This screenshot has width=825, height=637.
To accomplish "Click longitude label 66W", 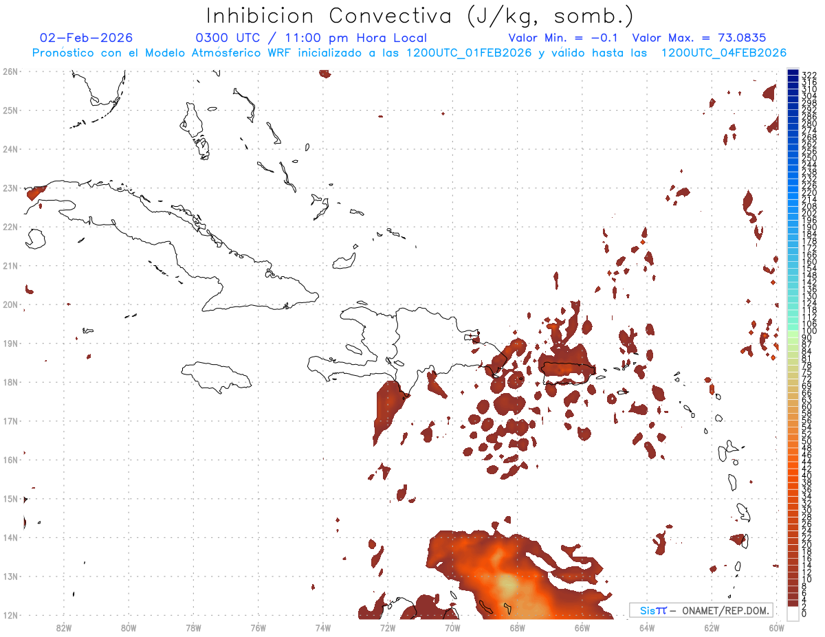I will 582,627.
